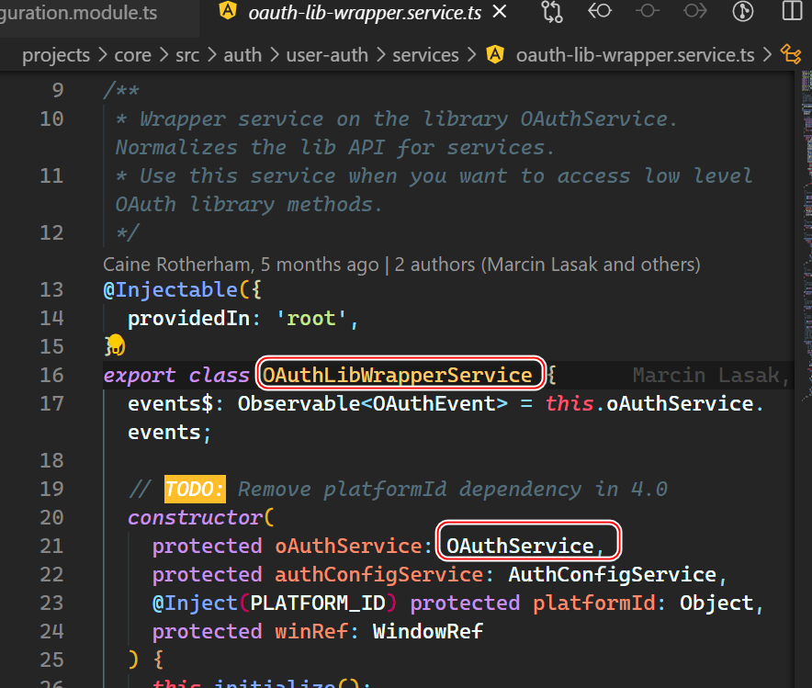Click the middle commit dot icon in toolbar
Image resolution: width=812 pixels, height=688 pixels.
click(648, 12)
